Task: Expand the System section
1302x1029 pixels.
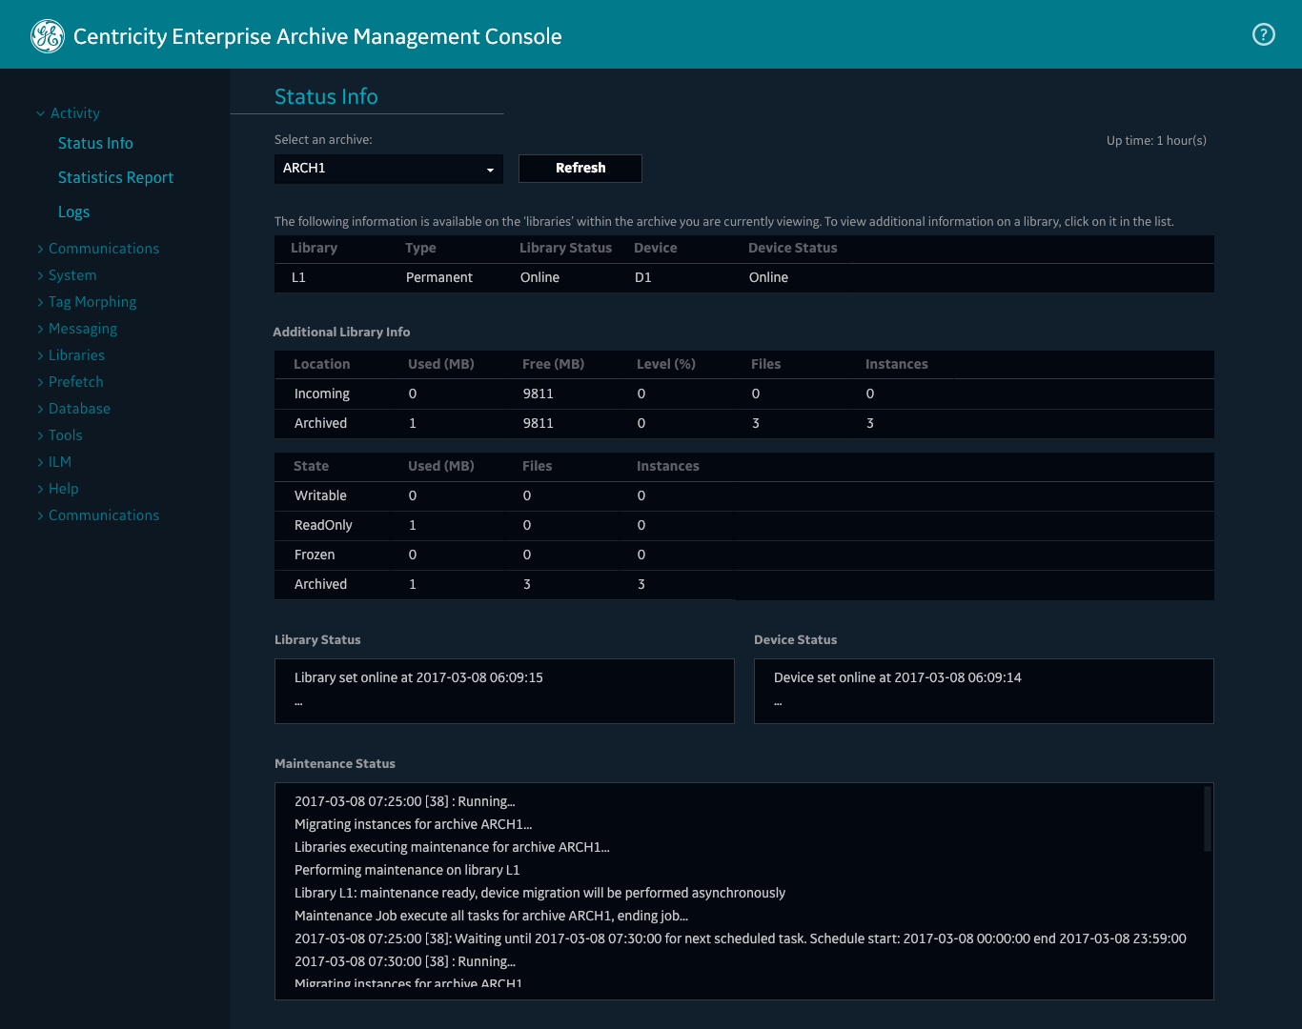Action: 67,275
